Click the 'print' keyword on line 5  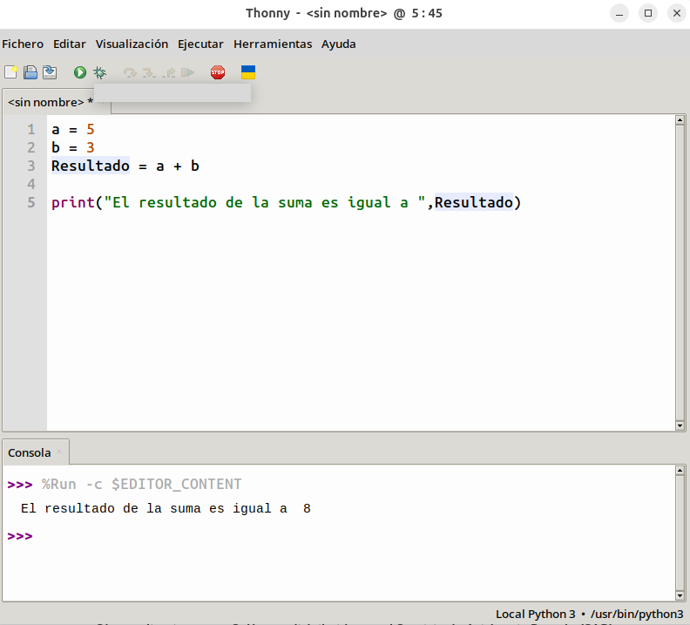point(73,202)
